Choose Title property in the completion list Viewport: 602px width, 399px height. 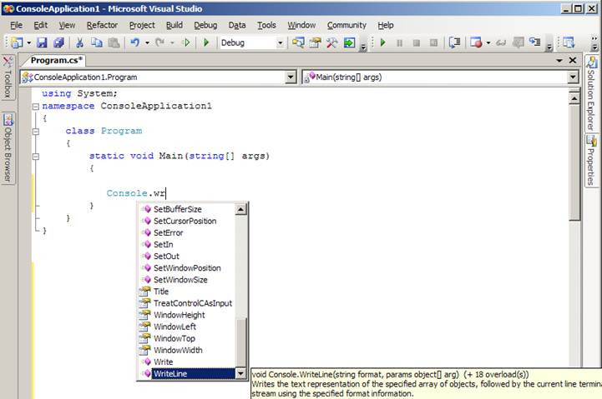(187, 292)
